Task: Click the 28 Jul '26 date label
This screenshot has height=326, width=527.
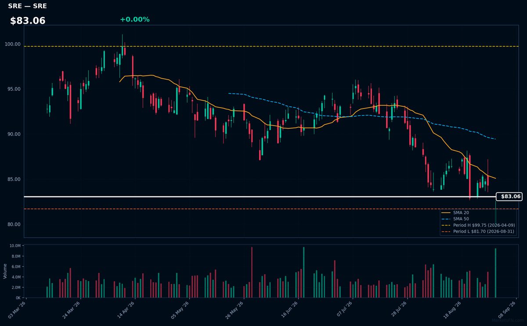Action: point(399,310)
